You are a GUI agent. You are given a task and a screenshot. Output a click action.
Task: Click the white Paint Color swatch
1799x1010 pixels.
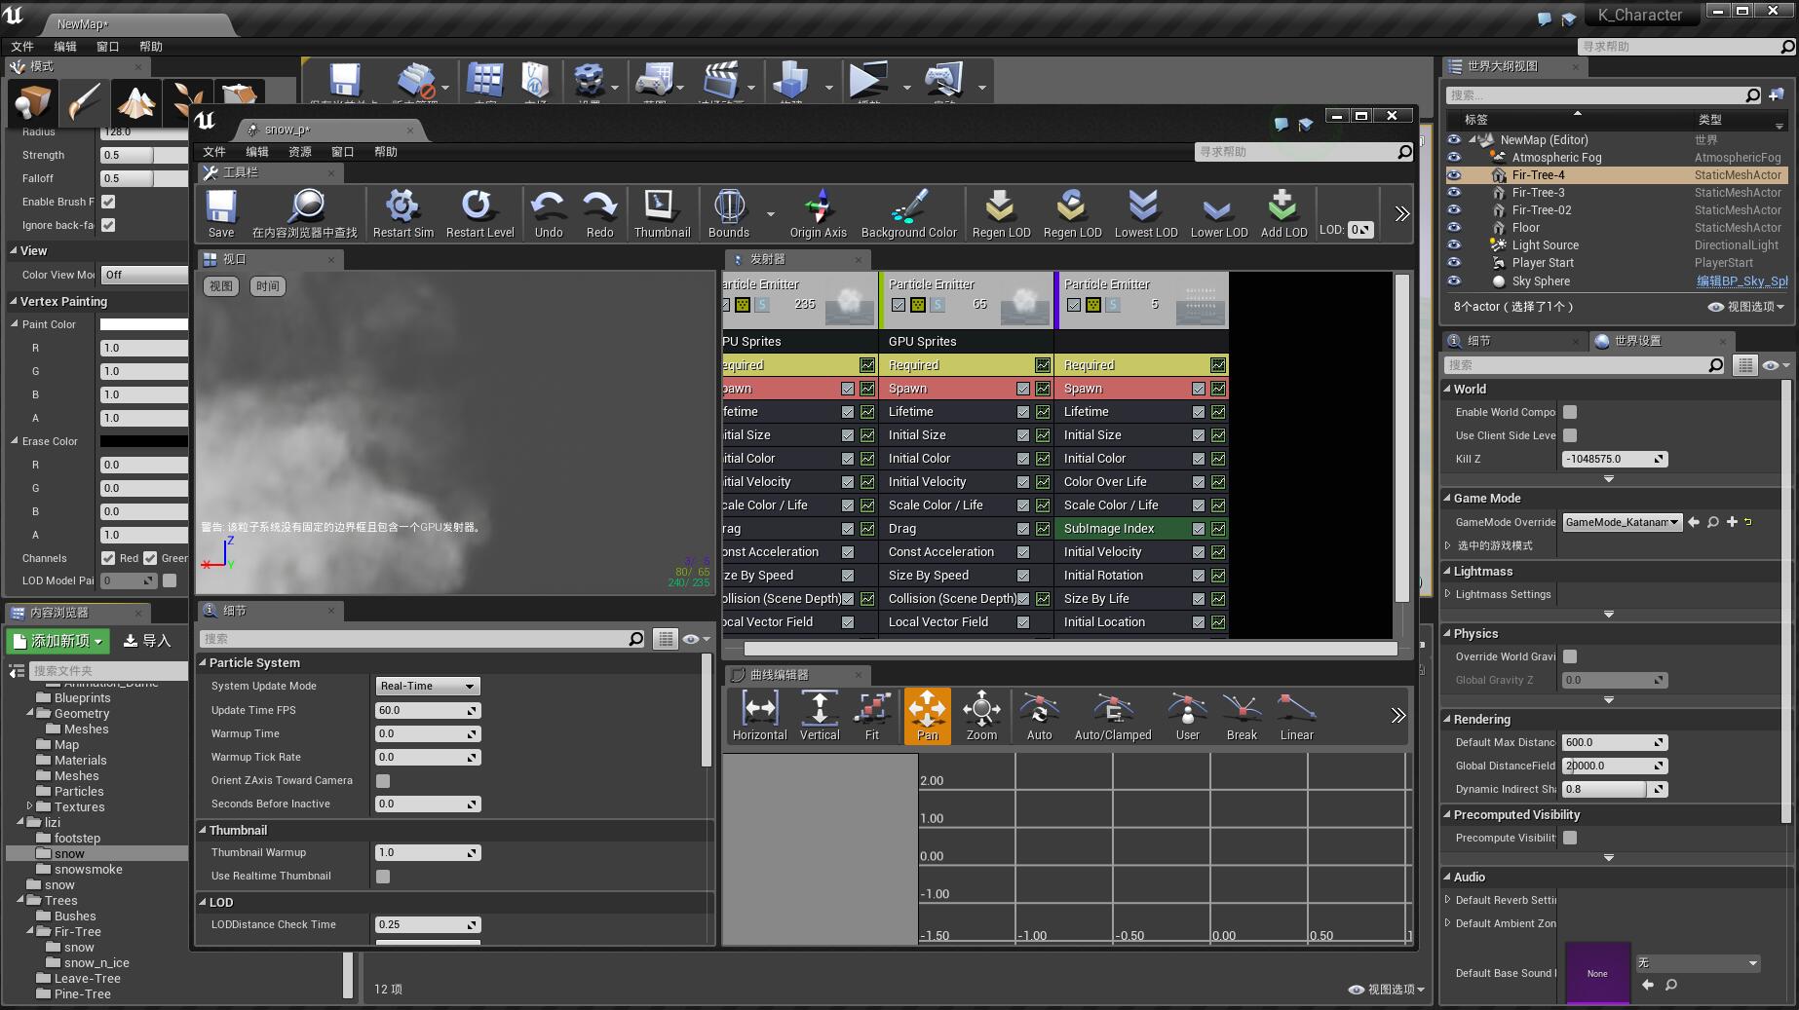pyautogui.click(x=143, y=324)
